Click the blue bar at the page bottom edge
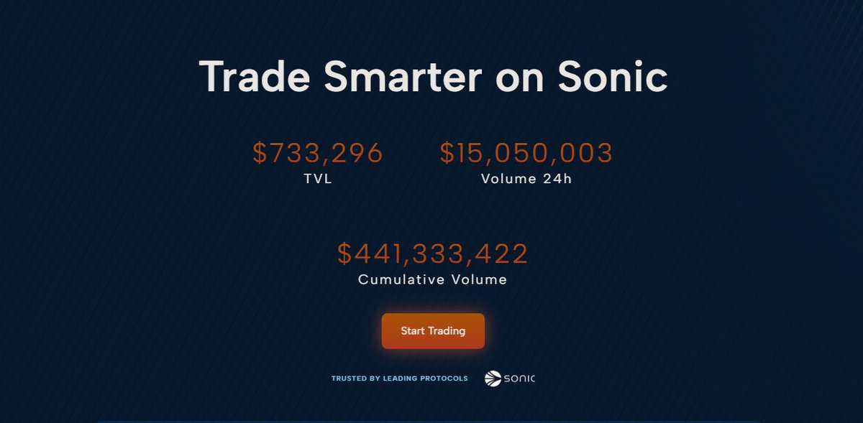 point(428,422)
